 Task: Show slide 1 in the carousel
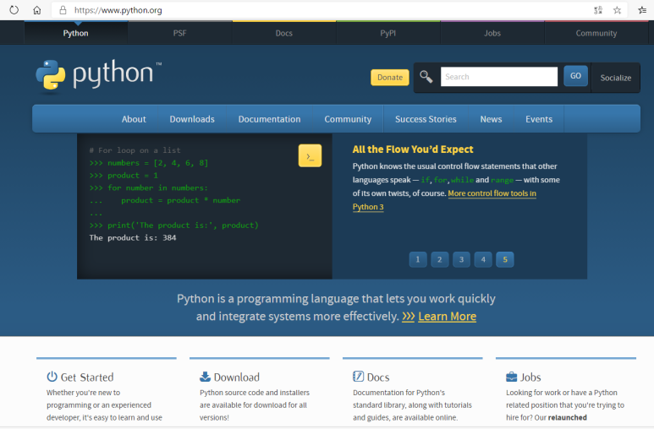pyautogui.click(x=418, y=259)
